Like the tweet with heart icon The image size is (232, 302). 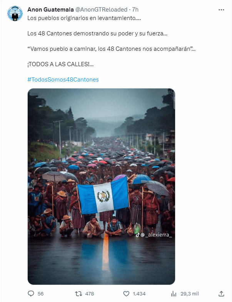pyautogui.click(x=126, y=294)
